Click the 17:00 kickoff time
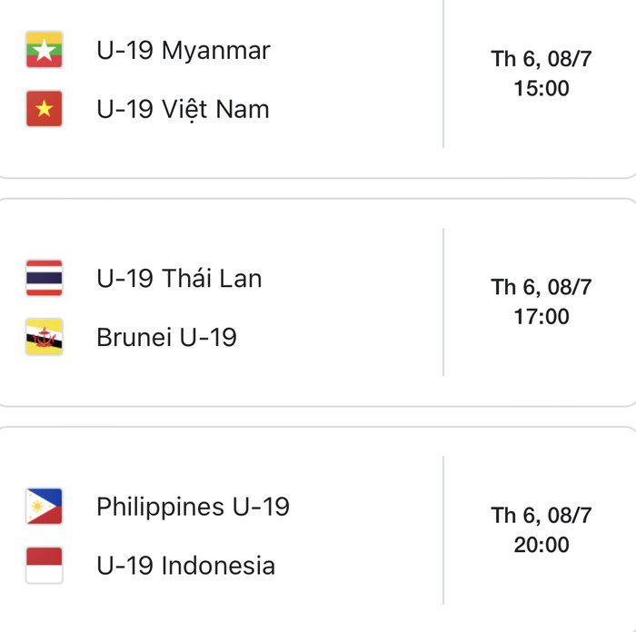 (542, 317)
